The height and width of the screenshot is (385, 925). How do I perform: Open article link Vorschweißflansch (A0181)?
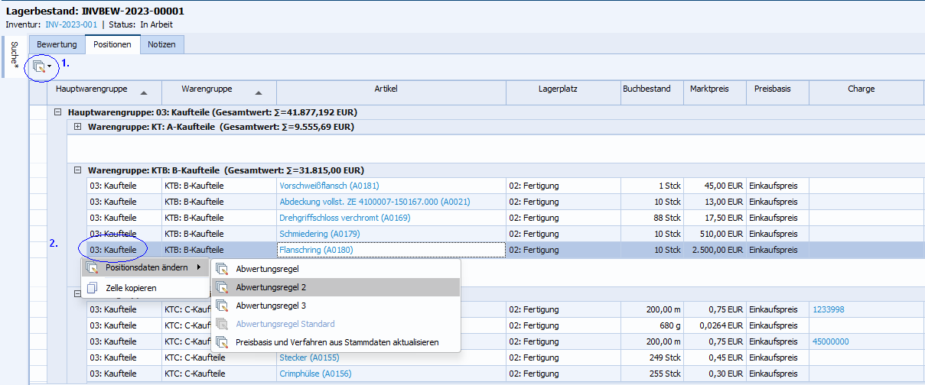click(329, 186)
